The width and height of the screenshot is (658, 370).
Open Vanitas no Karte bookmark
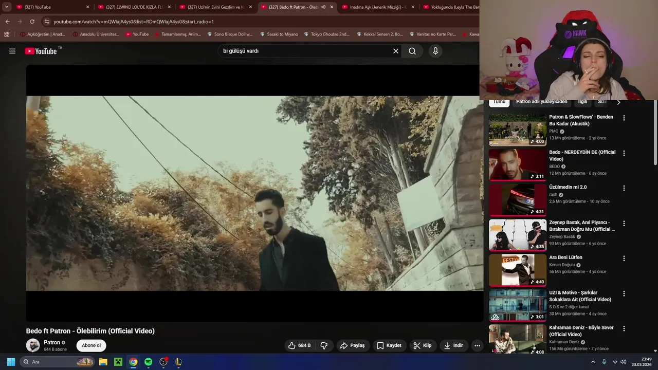432,34
